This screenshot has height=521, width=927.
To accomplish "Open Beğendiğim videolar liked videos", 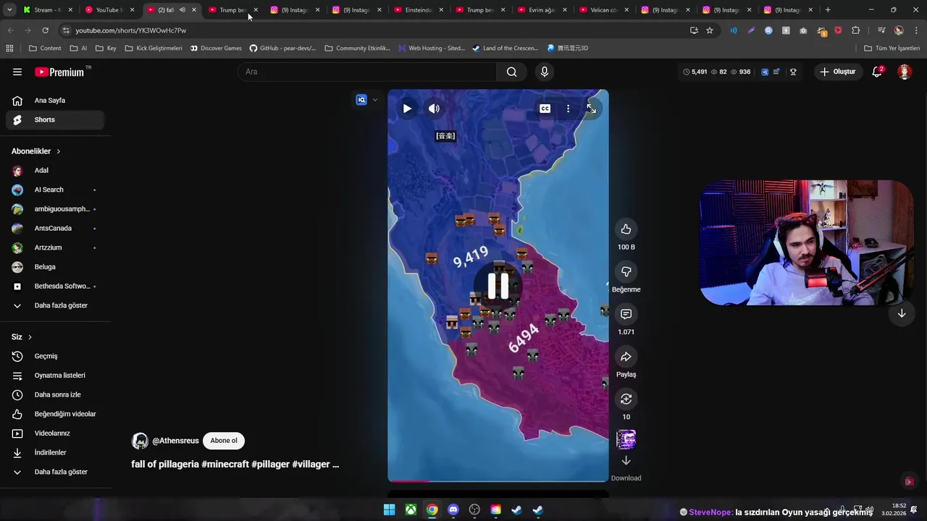I will click(55, 414).
